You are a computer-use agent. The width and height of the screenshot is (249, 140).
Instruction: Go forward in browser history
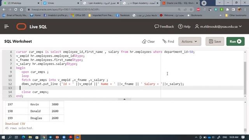pyautogui.click(x=10, y=9)
